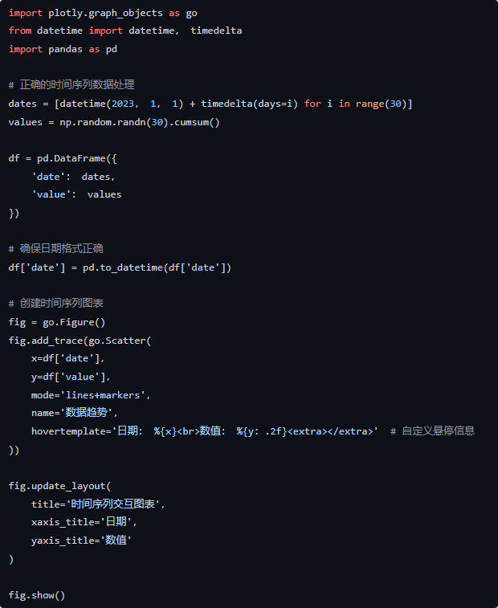Click the "'value': values" dictionary entry
The image size is (498, 608).
[x=76, y=194]
